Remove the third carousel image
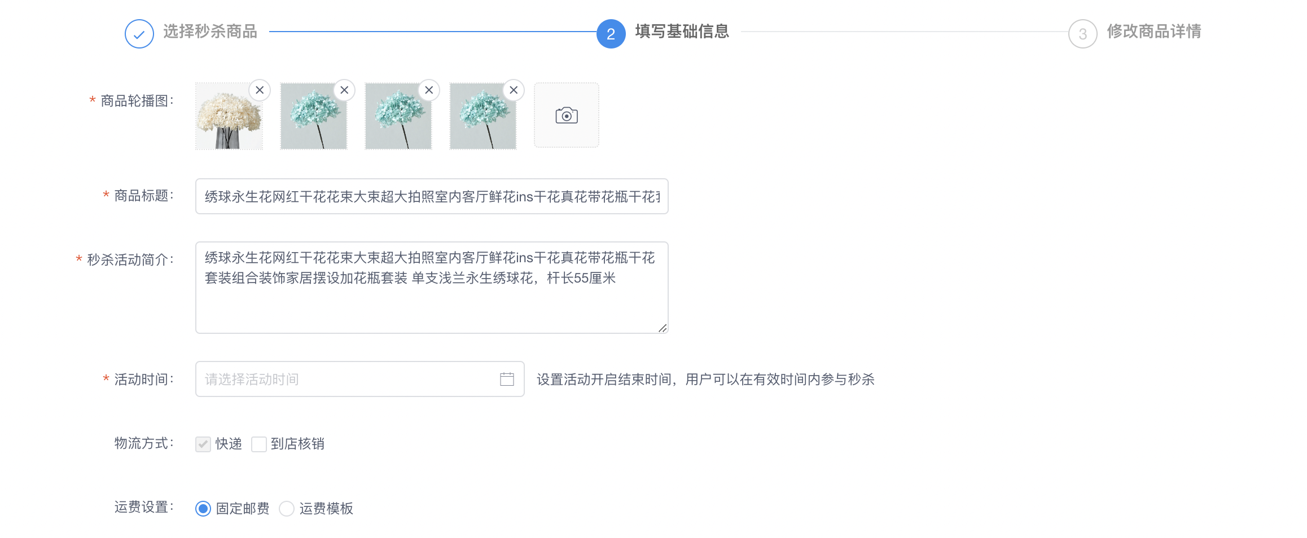The image size is (1307, 538). click(429, 90)
